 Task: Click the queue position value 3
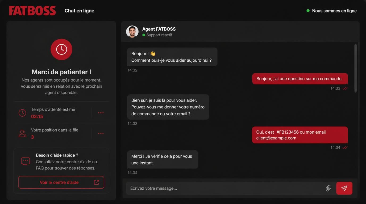click(x=32, y=137)
